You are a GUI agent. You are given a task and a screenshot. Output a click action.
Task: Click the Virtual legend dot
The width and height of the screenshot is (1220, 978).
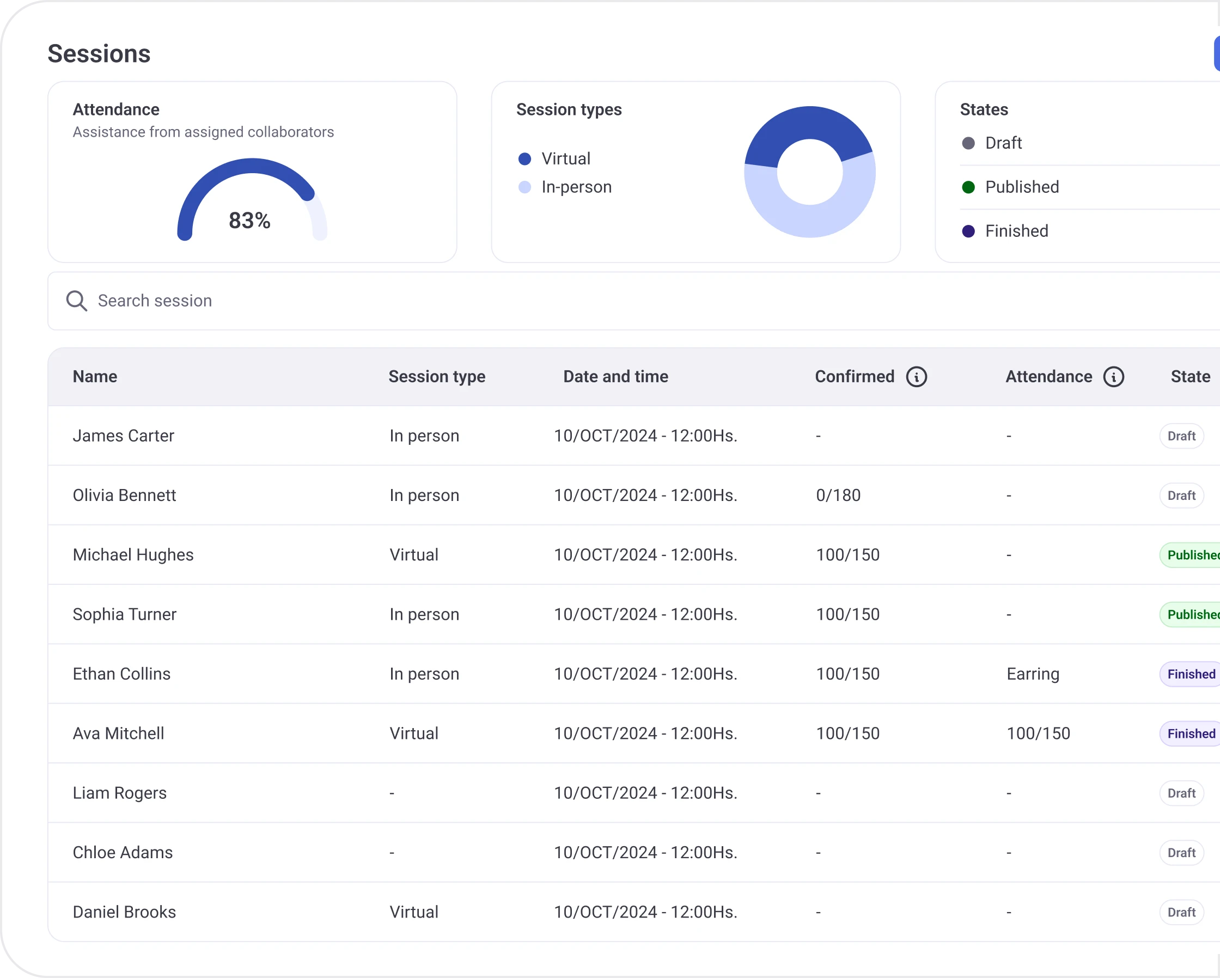point(524,159)
